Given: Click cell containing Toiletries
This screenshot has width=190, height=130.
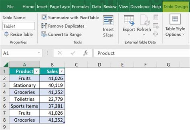Looking at the screenshot, I should coord(25,99).
